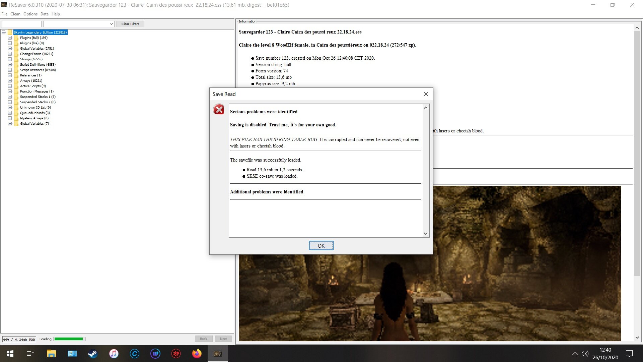
Task: Click OK in the Save Read dialog
Action: [x=321, y=246]
